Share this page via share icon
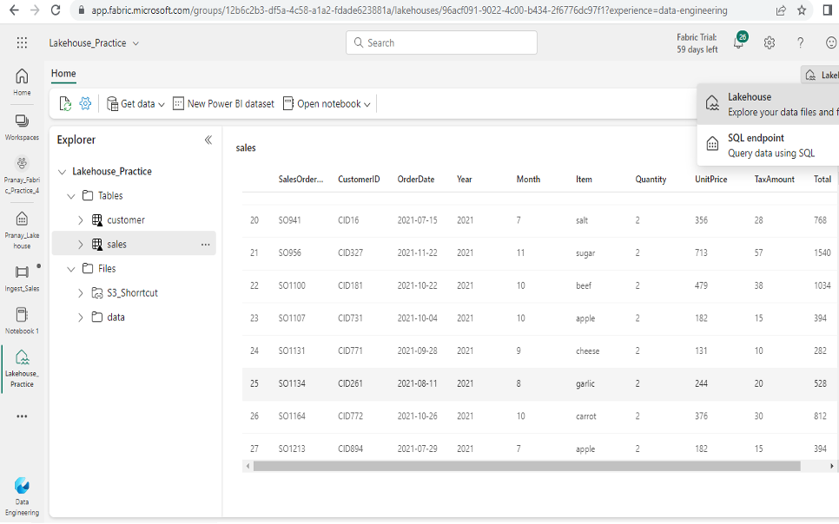Screen dimensions: 839x524 click(x=781, y=10)
